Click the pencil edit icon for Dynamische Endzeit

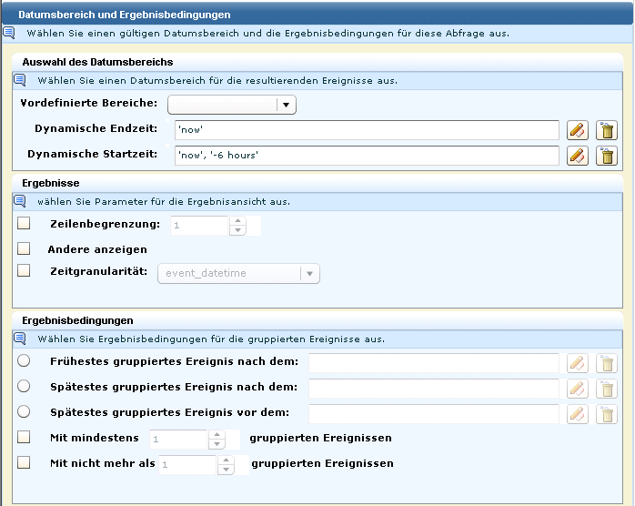[x=577, y=130]
